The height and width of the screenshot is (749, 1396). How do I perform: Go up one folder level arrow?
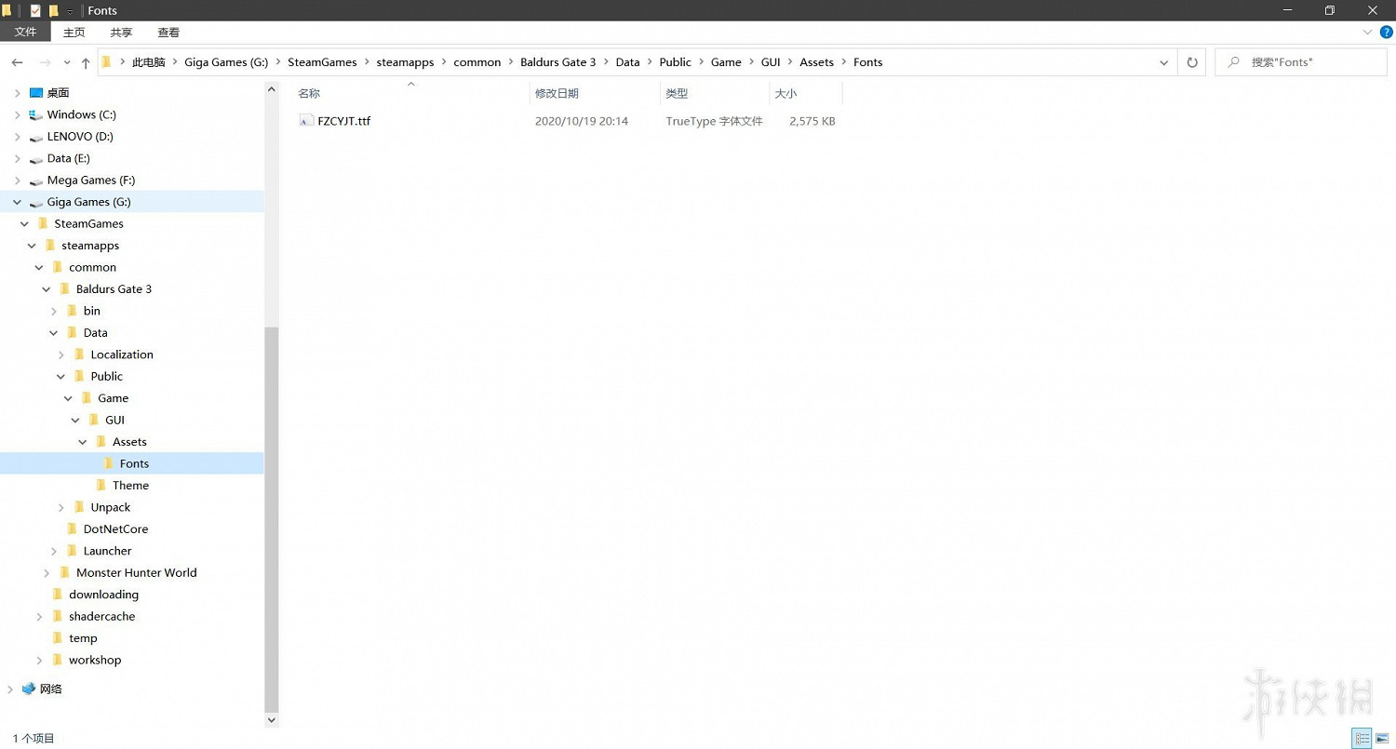(86, 62)
